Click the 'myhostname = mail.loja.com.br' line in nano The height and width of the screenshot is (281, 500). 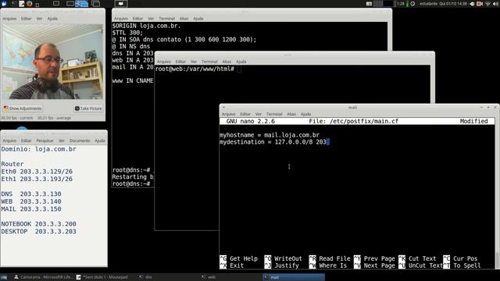click(270, 135)
